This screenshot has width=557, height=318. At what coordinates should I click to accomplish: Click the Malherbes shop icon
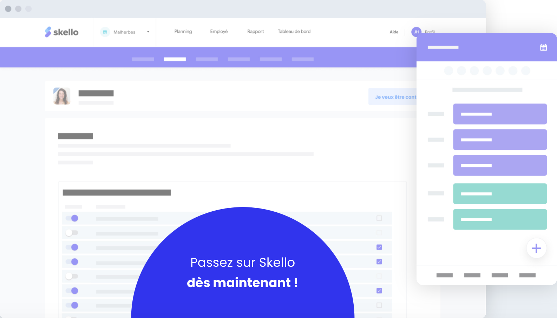pyautogui.click(x=105, y=32)
